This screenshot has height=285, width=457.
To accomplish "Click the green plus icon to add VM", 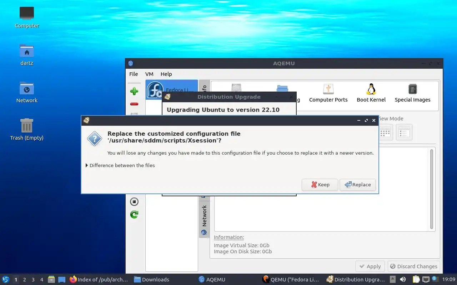I will pyautogui.click(x=134, y=91).
